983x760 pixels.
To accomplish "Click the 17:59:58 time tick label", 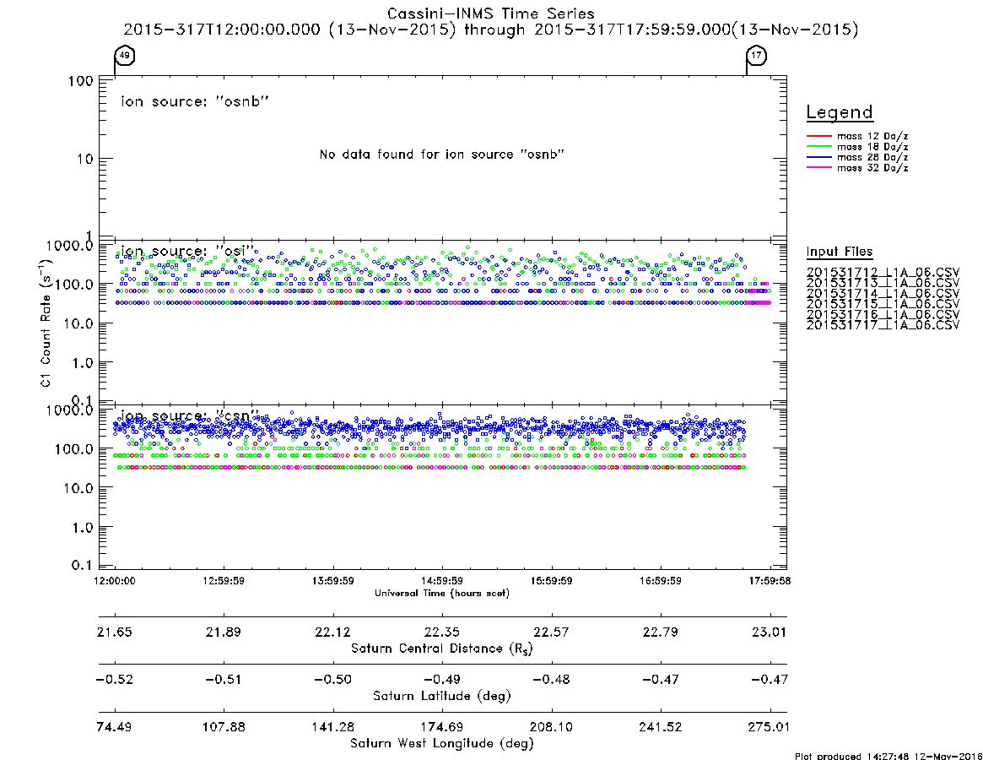I will click(770, 581).
